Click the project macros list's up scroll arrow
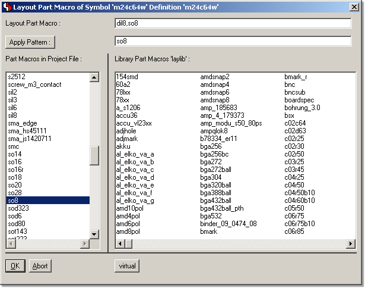Screen dimensions: 365x288 tap(94, 77)
